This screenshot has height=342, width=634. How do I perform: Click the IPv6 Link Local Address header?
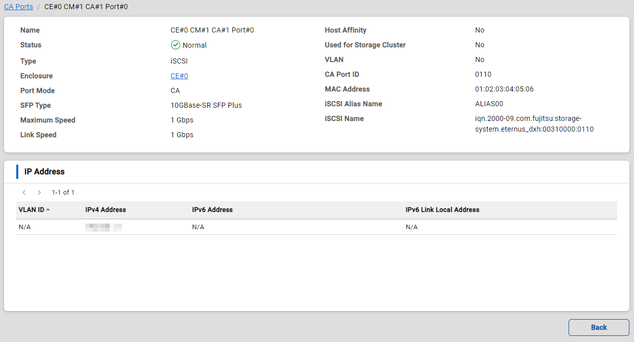click(x=442, y=210)
